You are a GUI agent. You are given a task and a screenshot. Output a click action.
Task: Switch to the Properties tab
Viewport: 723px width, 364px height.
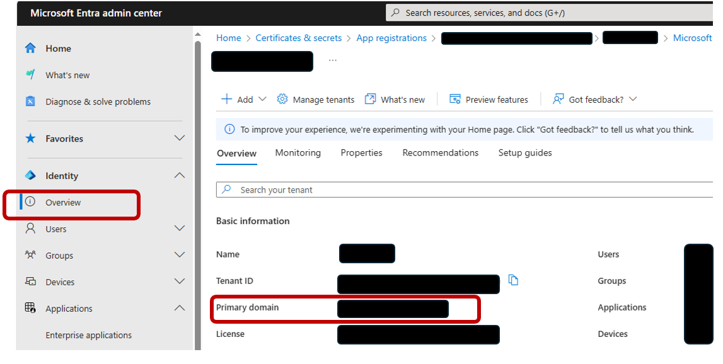point(362,152)
